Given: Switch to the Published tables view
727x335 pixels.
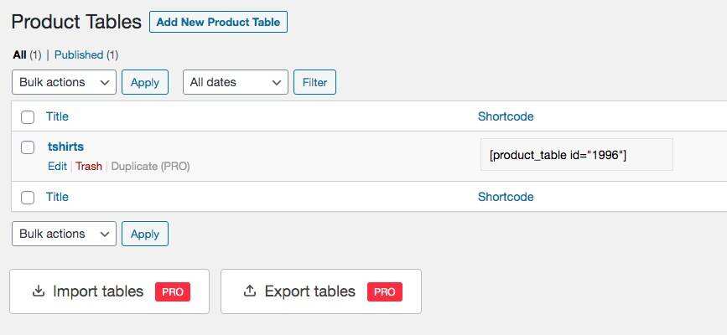Looking at the screenshot, I should pyautogui.click(x=79, y=54).
